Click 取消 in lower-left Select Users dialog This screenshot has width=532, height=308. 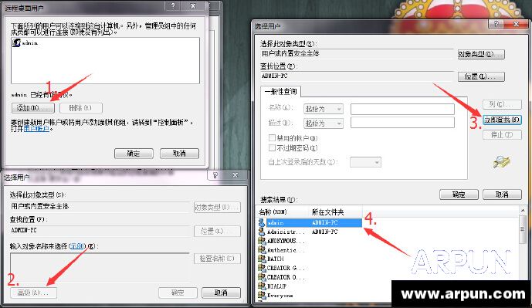point(221,293)
